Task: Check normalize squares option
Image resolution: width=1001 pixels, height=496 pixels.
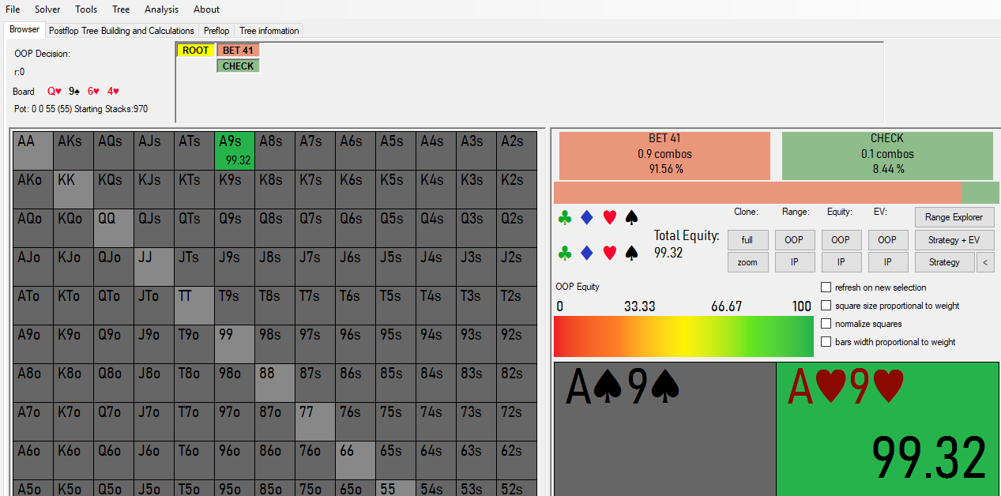Action: coord(826,323)
